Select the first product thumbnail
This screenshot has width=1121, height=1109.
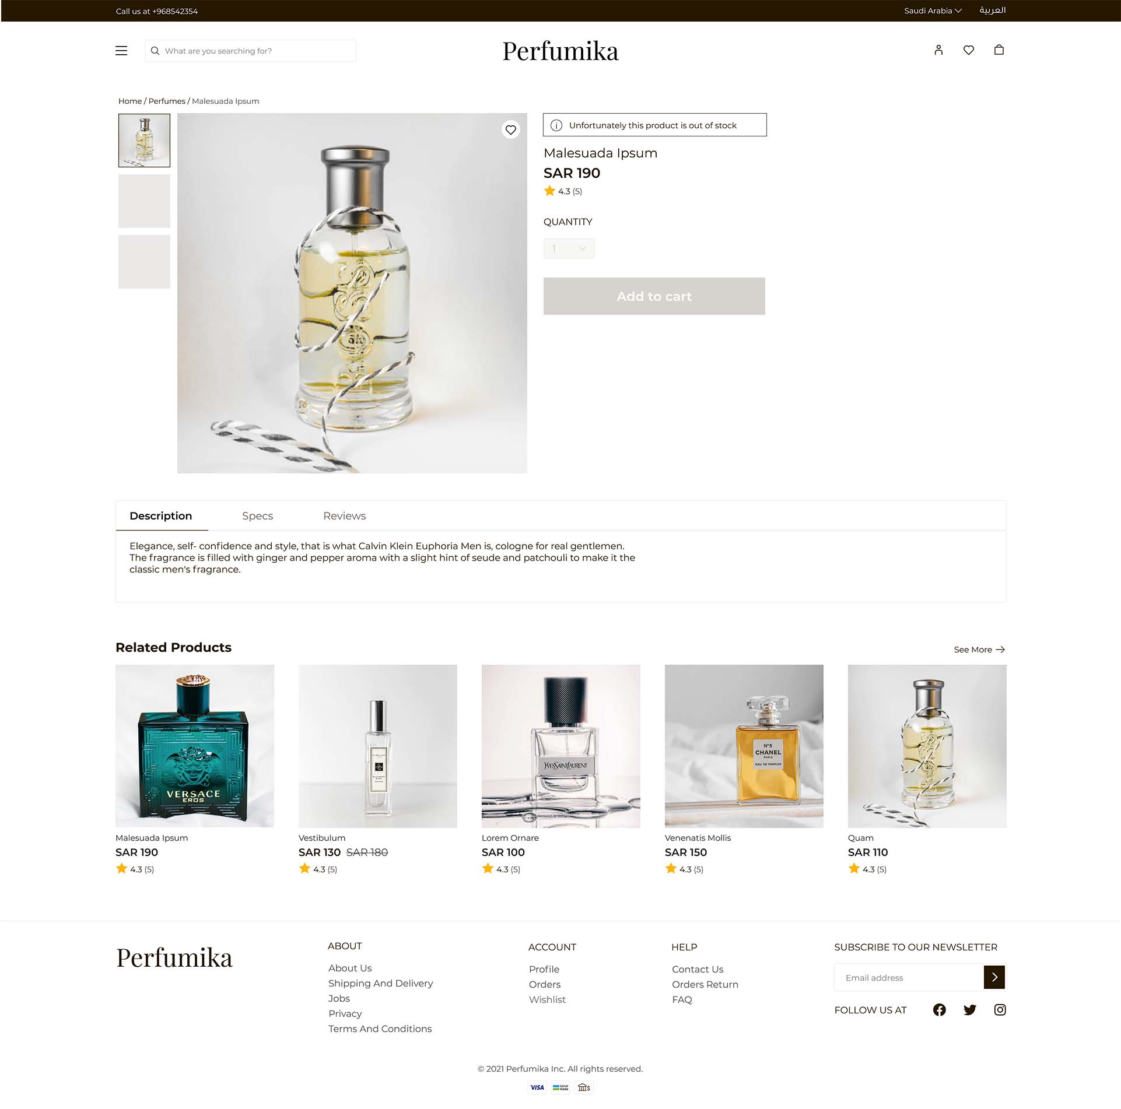click(144, 141)
